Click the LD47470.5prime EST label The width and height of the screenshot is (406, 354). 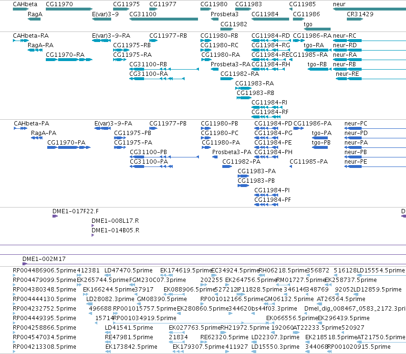128,271
